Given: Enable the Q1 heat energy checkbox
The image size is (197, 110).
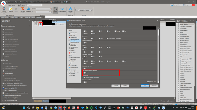Looking at the screenshot, I should pos(84,57).
